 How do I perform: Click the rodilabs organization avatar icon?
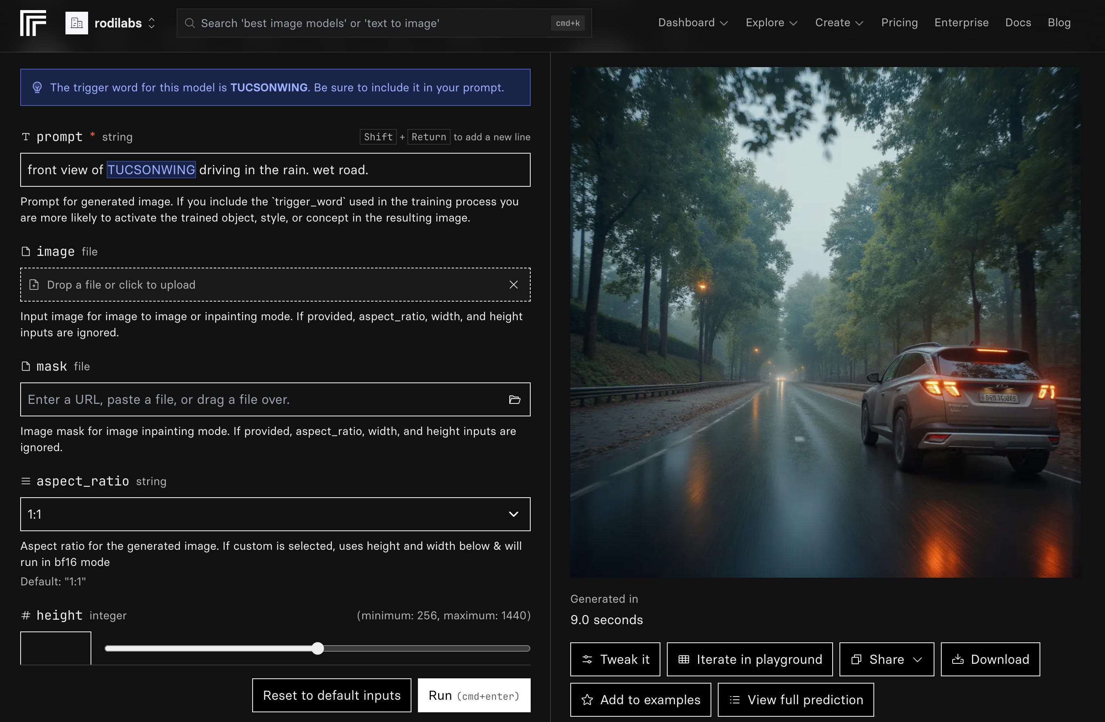point(77,23)
